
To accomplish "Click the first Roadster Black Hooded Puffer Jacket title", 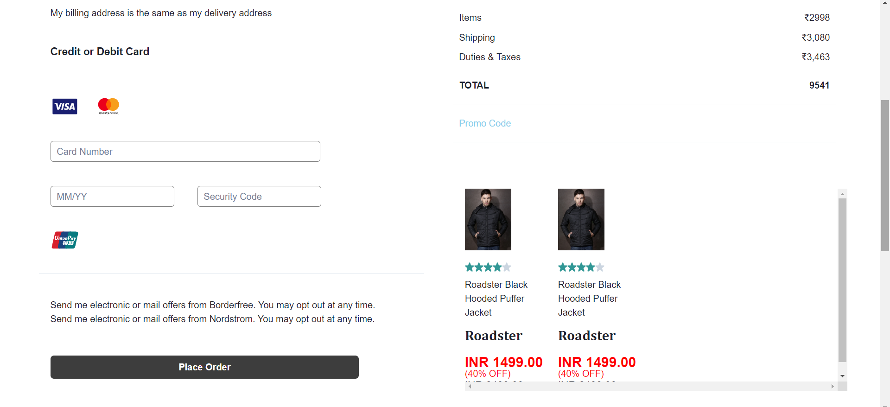I will tap(496, 299).
